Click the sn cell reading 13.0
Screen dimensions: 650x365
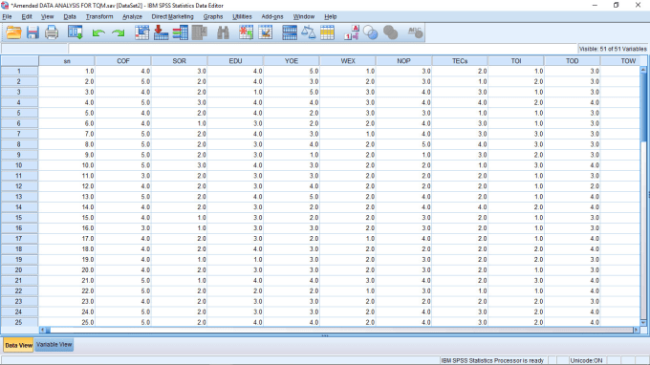(67, 197)
